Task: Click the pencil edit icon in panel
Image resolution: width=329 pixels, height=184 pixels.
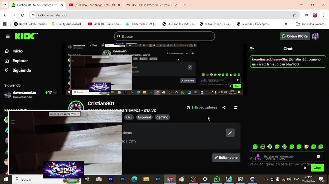Action: point(230,133)
